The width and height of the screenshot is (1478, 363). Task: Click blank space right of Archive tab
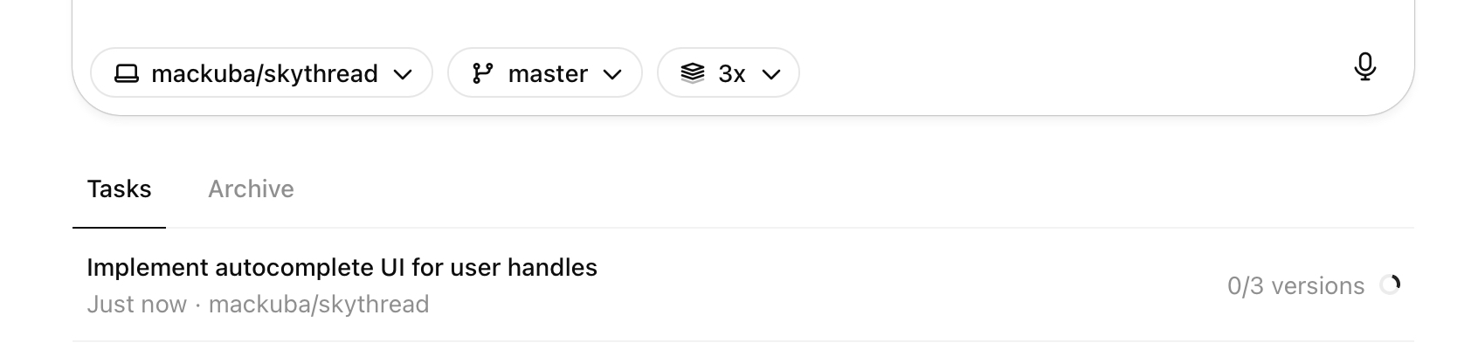[786, 189]
